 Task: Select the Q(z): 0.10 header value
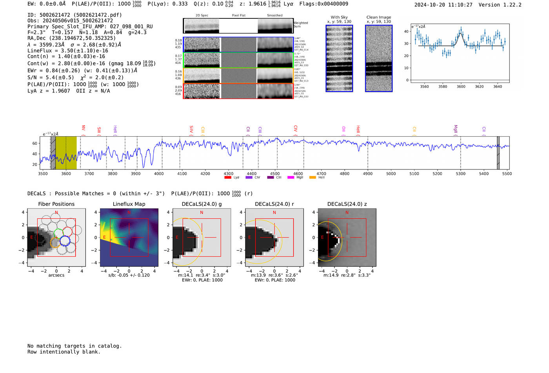(x=214, y=4)
